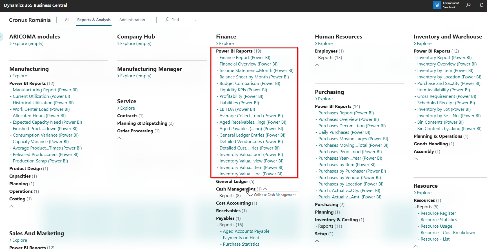Screen dimensions: 487x249
Task: Click Dynamics 365 Business Central title
Action: [x=35, y=5]
